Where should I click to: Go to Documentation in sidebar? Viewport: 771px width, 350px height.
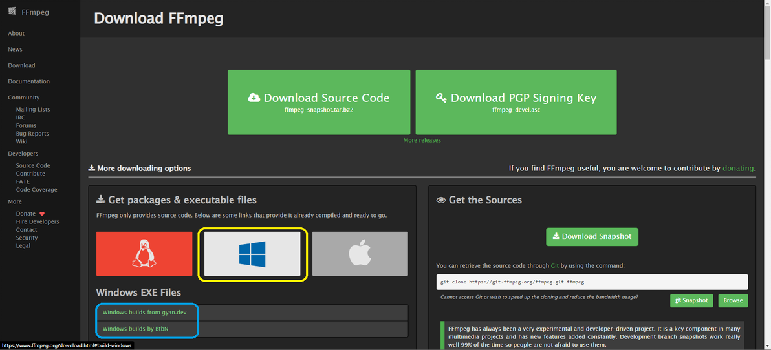(28, 81)
